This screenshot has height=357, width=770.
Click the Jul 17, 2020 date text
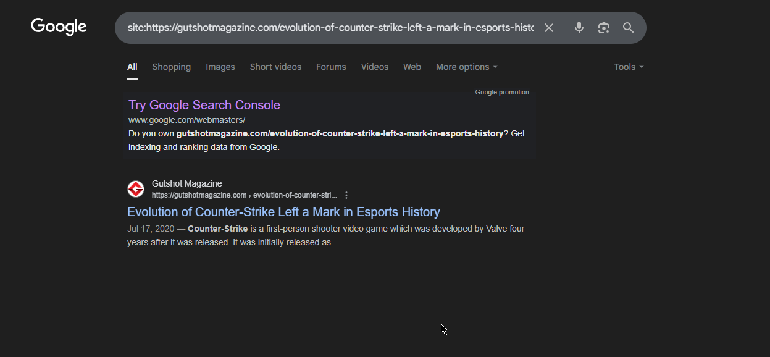151,229
